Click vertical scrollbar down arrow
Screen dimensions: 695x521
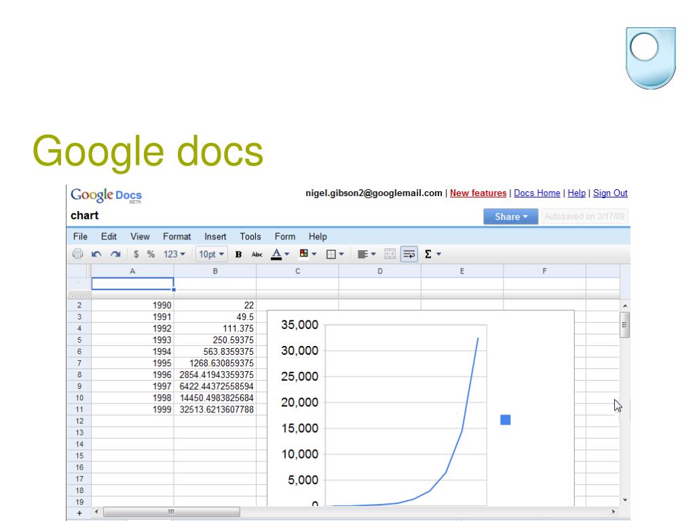tap(625, 500)
